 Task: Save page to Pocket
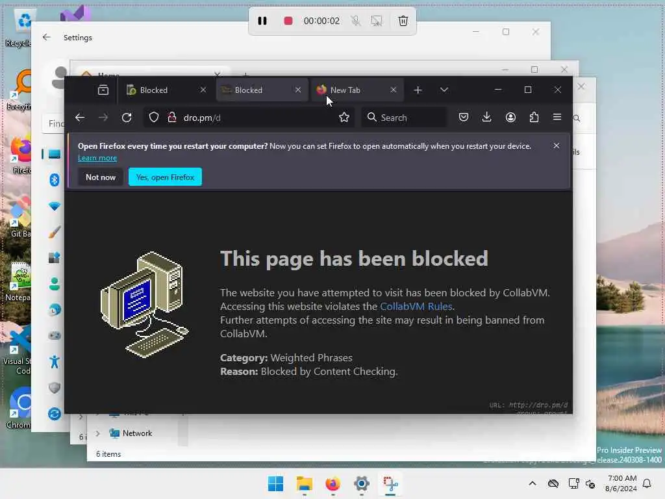464,117
